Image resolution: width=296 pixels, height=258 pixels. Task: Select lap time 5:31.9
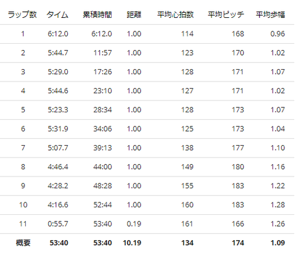click(x=58, y=129)
